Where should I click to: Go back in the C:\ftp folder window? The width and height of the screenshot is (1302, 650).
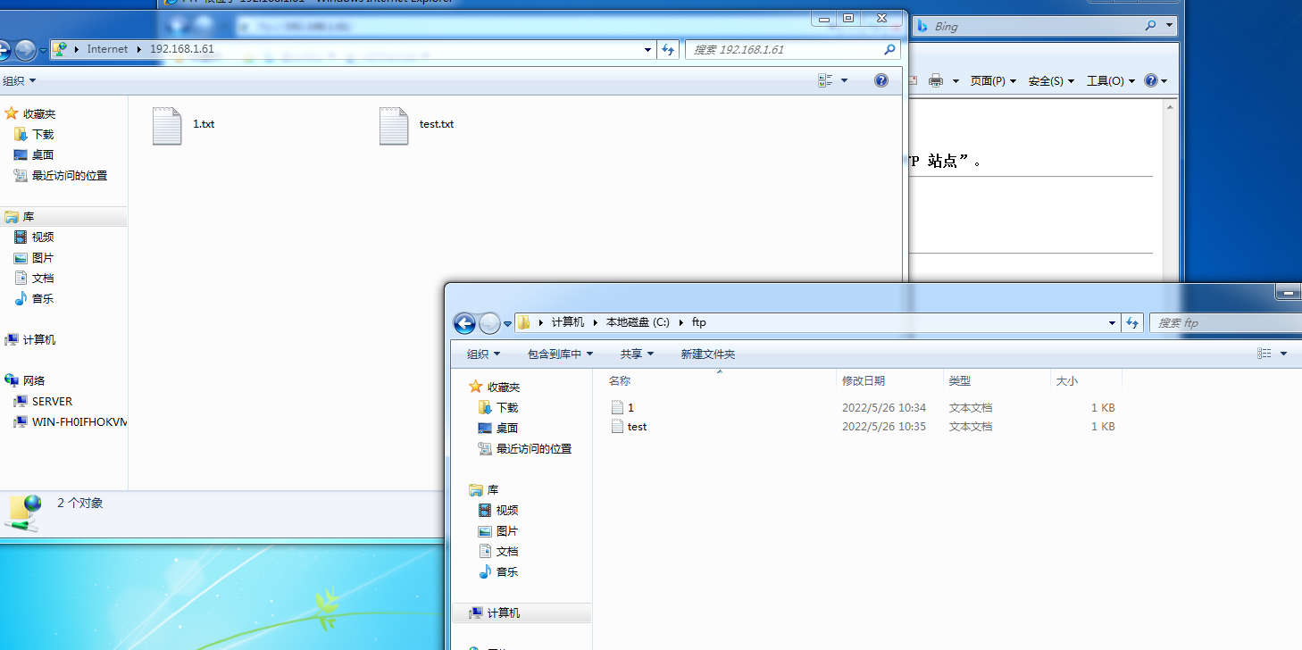[x=464, y=323]
